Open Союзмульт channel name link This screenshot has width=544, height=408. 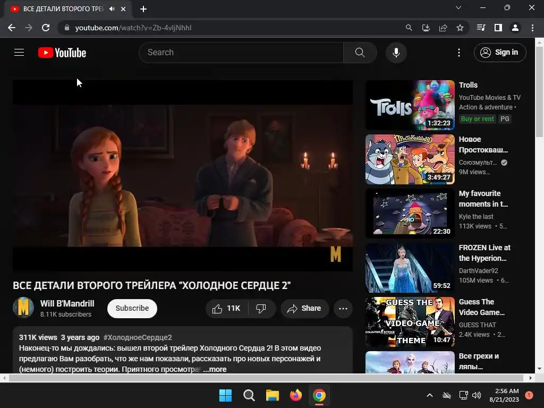(x=478, y=163)
